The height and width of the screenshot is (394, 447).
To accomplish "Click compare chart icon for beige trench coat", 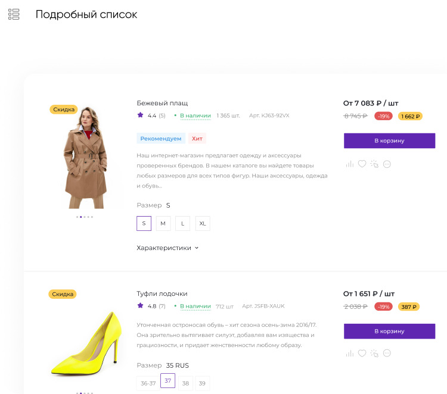I will [x=349, y=164].
